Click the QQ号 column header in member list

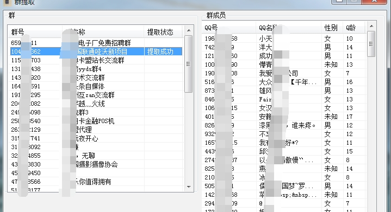tap(228, 28)
